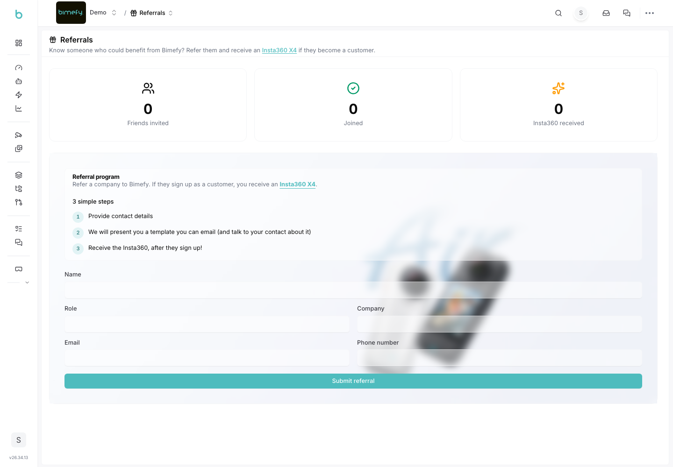Click the 'Friends invited' label
This screenshot has width=673, height=467.
click(148, 123)
